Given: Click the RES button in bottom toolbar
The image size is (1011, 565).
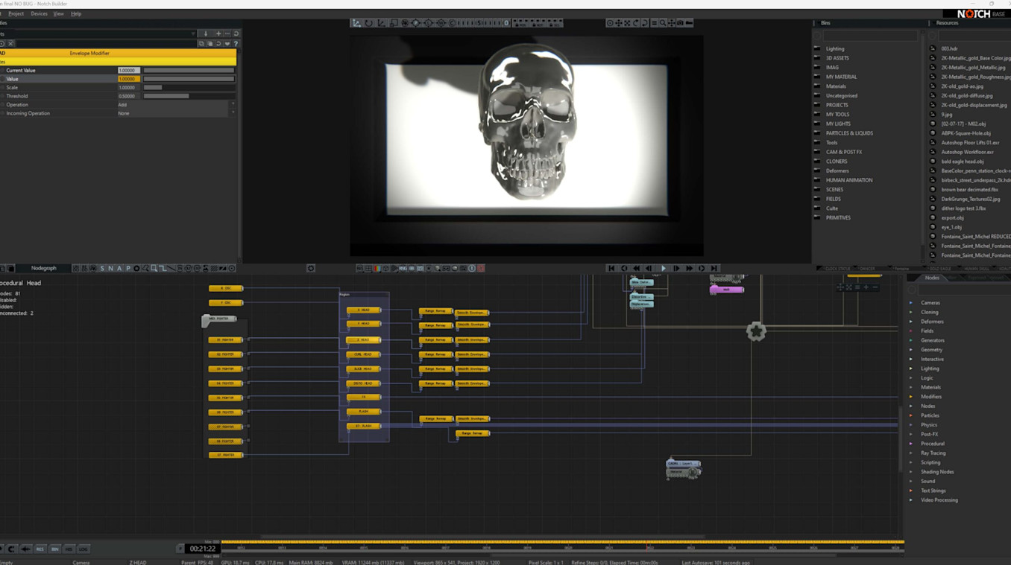Looking at the screenshot, I should [40, 549].
